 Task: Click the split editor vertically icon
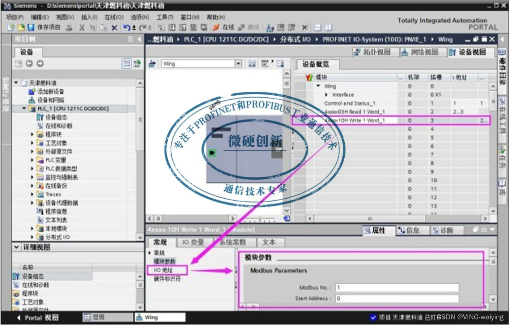[329, 27]
